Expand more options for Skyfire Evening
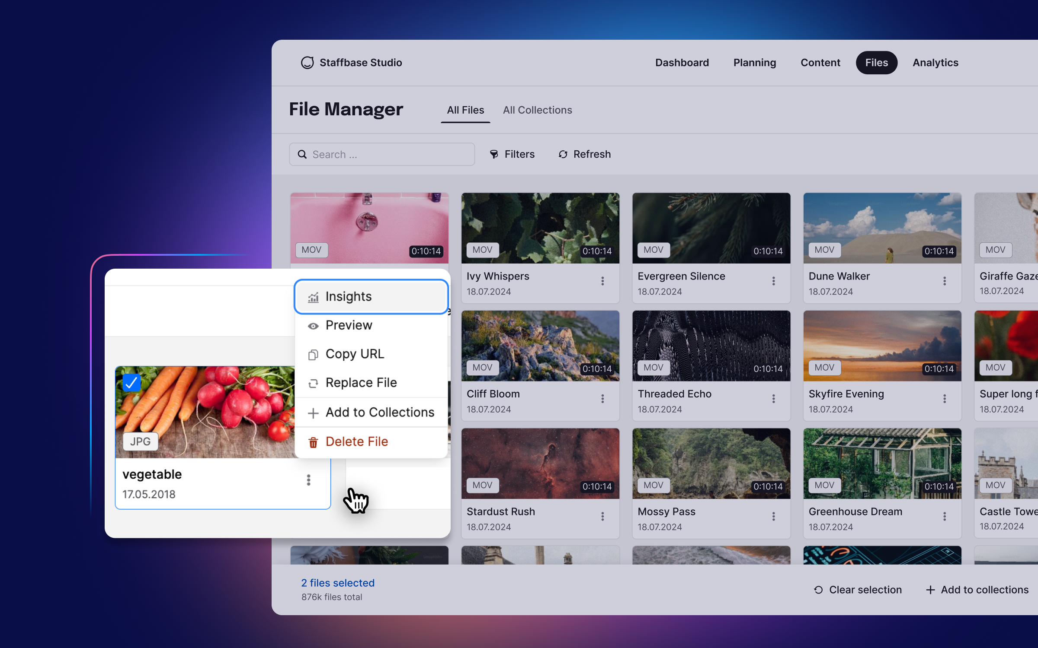The width and height of the screenshot is (1038, 648). tap(945, 399)
